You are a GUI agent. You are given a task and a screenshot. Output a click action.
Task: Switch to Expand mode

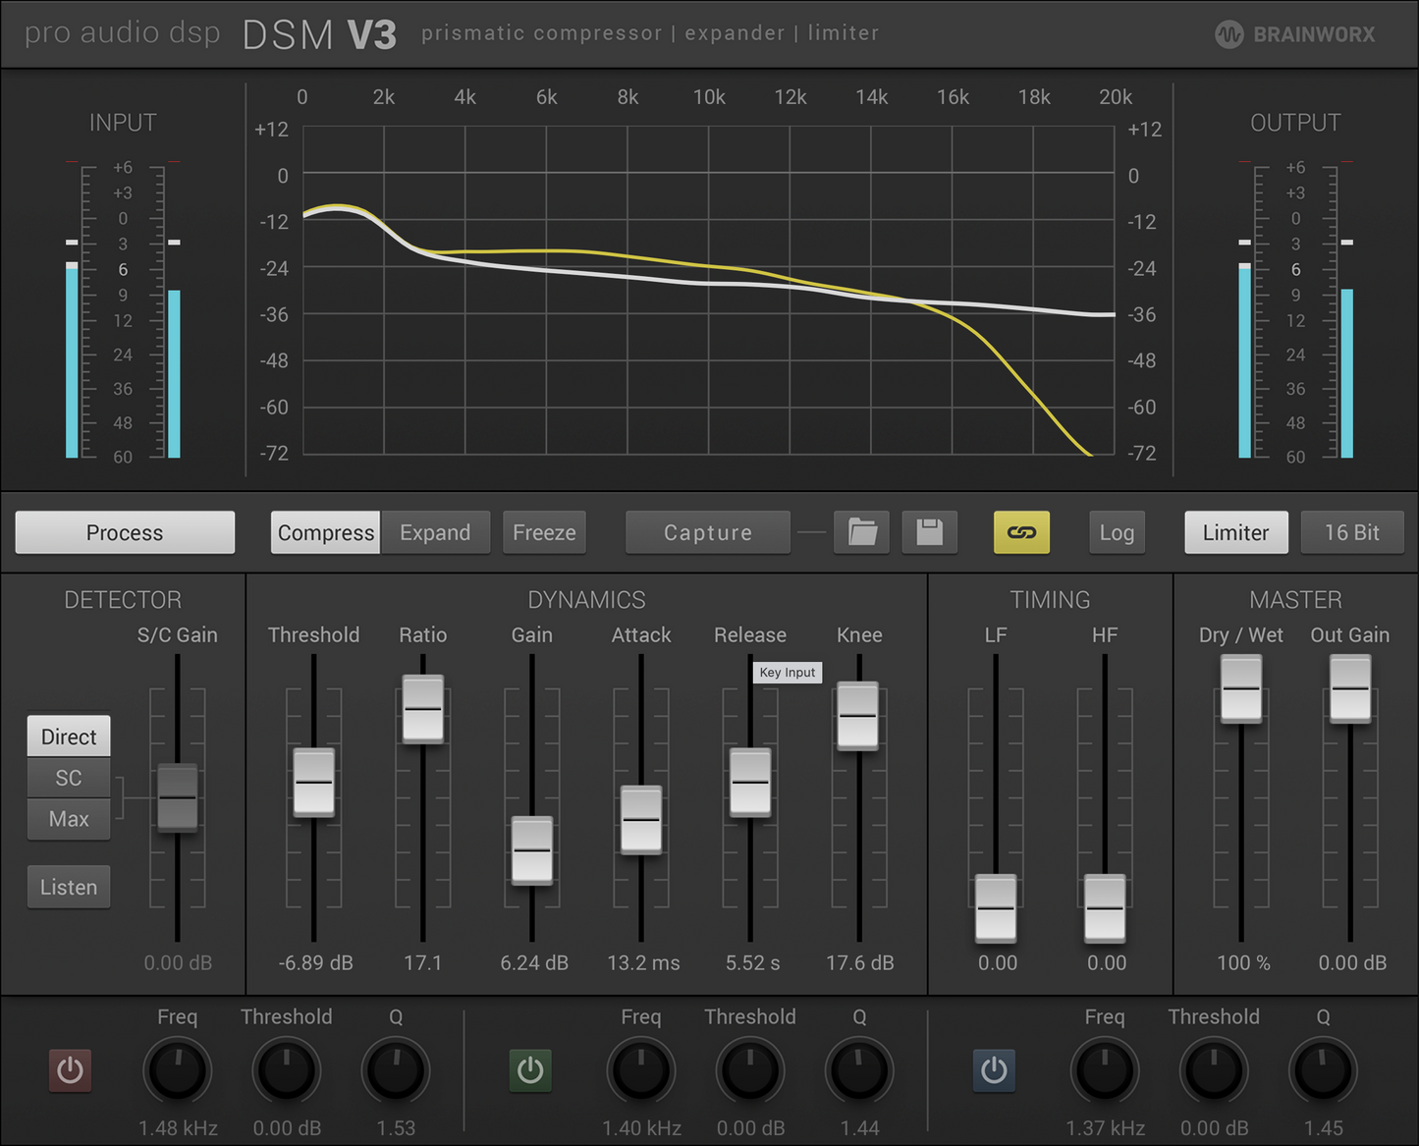pos(435,532)
